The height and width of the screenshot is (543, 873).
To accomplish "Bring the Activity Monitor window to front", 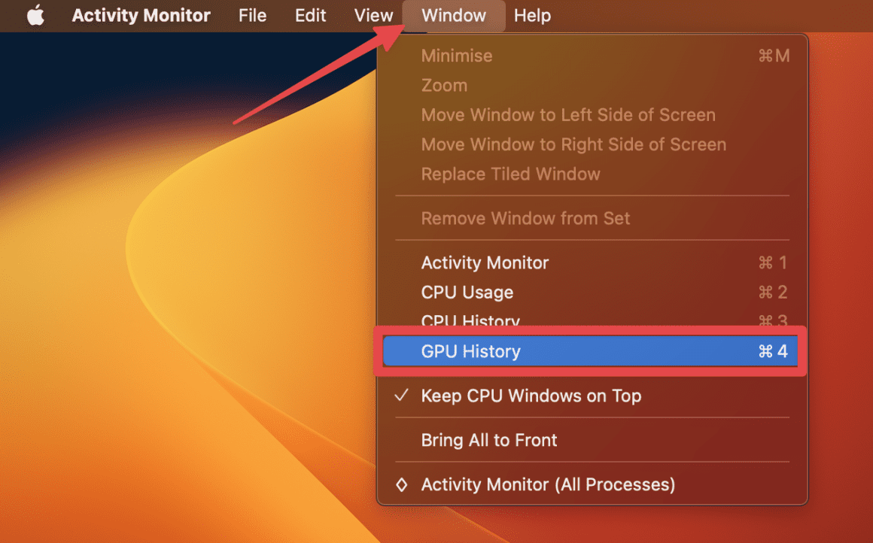I will pos(485,262).
